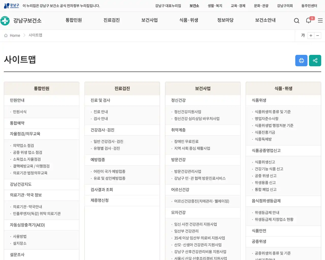Screen dimensions: 325x260
Task: Click 사이트맵 in the breadcrumb trail
Action: coord(35,35)
